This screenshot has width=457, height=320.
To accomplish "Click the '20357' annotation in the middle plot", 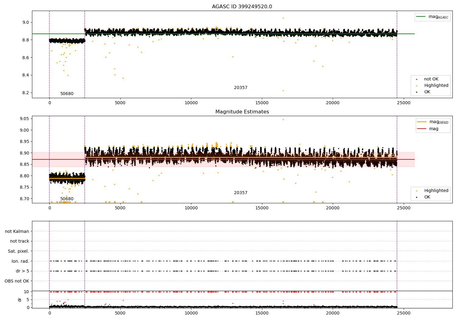I will 241,193.
